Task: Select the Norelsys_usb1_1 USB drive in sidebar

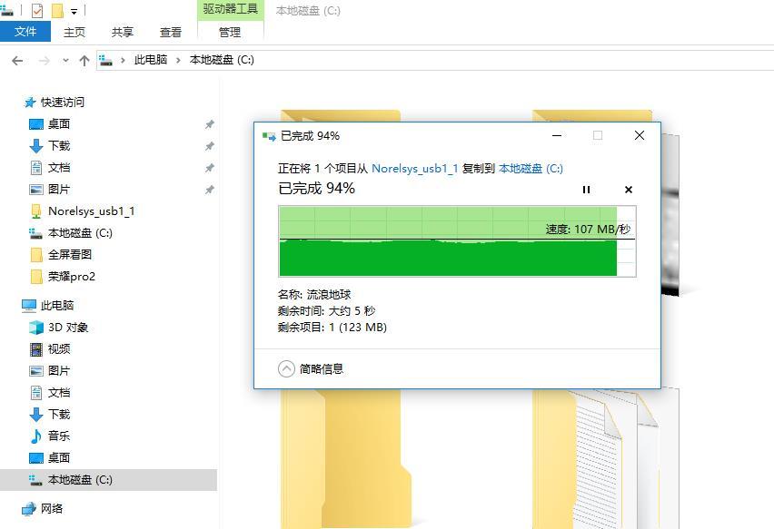Action: pyautogui.click(x=91, y=211)
